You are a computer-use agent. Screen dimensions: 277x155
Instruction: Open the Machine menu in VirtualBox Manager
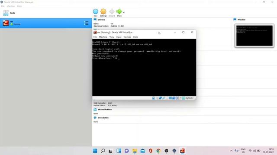11,6
